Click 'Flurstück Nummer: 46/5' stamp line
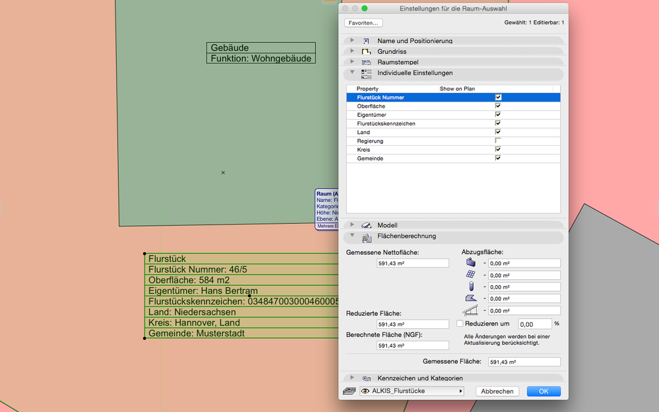The height and width of the screenshot is (412, 659). click(197, 269)
